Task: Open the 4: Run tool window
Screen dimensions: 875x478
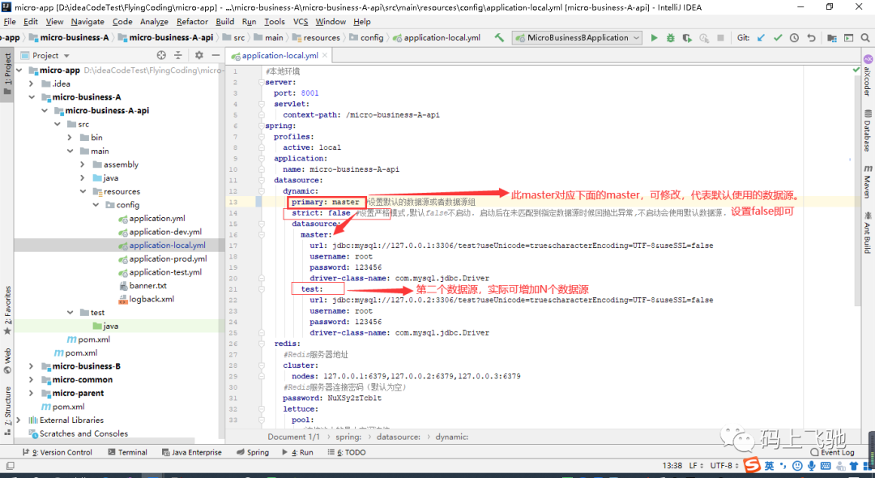Action: pyautogui.click(x=297, y=452)
